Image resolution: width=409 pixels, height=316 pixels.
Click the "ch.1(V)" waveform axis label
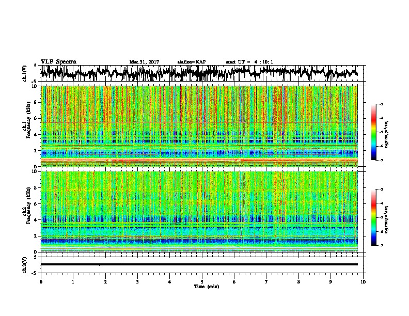25,73
